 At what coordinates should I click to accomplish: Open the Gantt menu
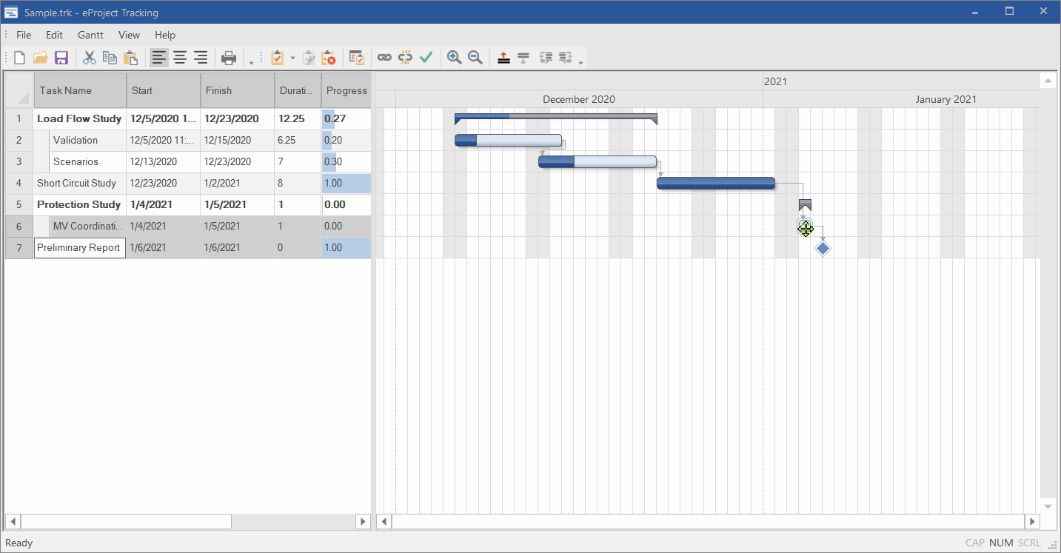coord(90,35)
